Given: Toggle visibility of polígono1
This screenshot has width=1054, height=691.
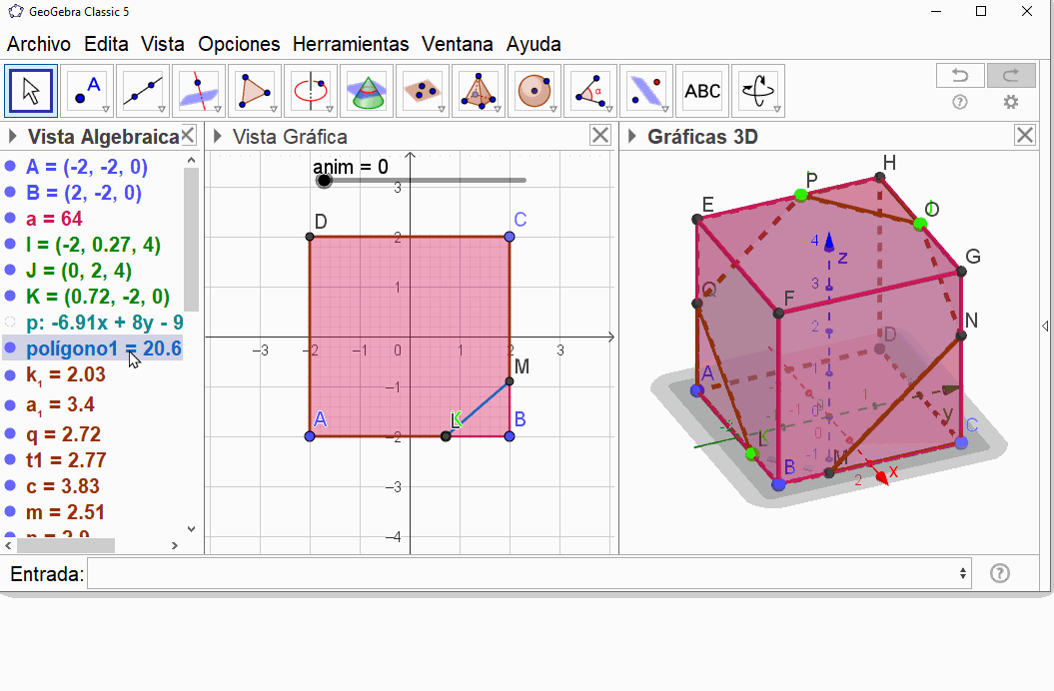Looking at the screenshot, I should click(11, 348).
